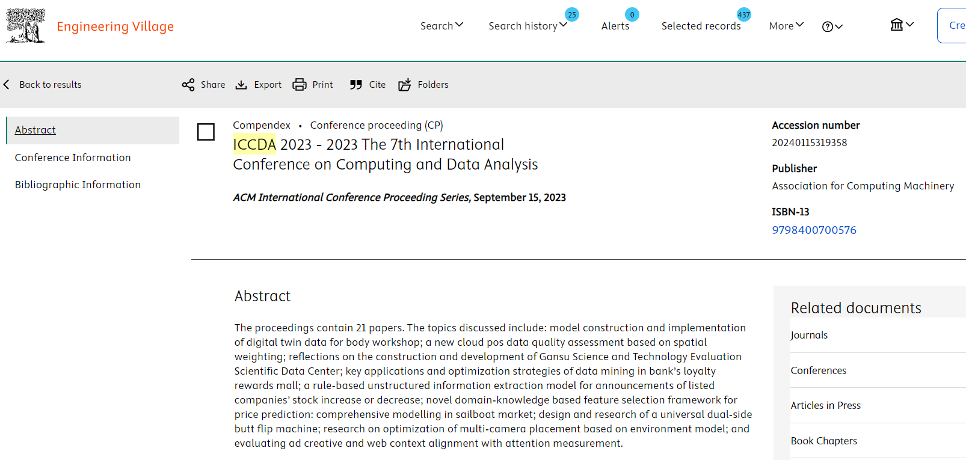This screenshot has height=460, width=966.
Task: Open related Articles in Press
Action: 825,405
